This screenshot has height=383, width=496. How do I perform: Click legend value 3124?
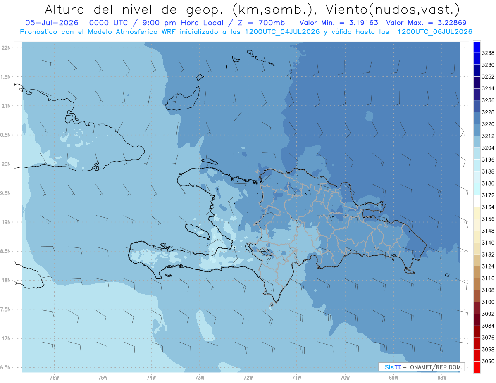point(488,266)
